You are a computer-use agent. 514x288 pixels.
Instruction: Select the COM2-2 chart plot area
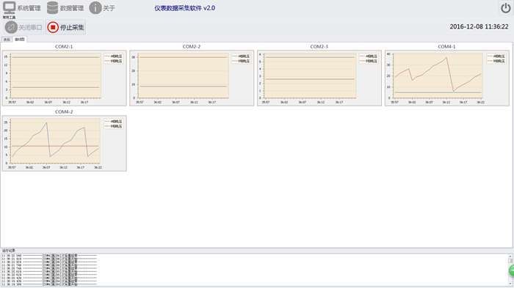[184, 75]
